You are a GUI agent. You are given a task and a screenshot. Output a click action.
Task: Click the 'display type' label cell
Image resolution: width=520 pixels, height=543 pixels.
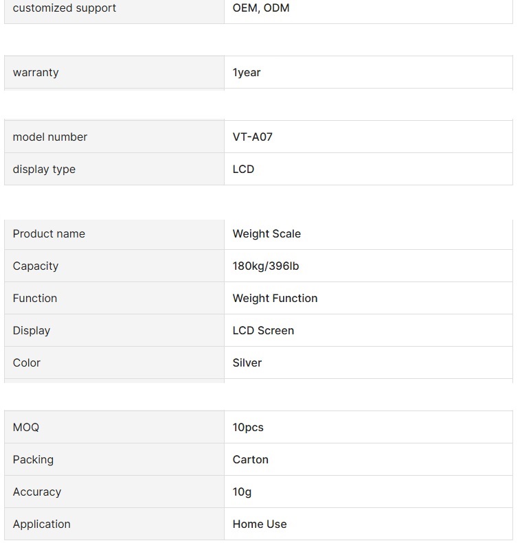114,169
